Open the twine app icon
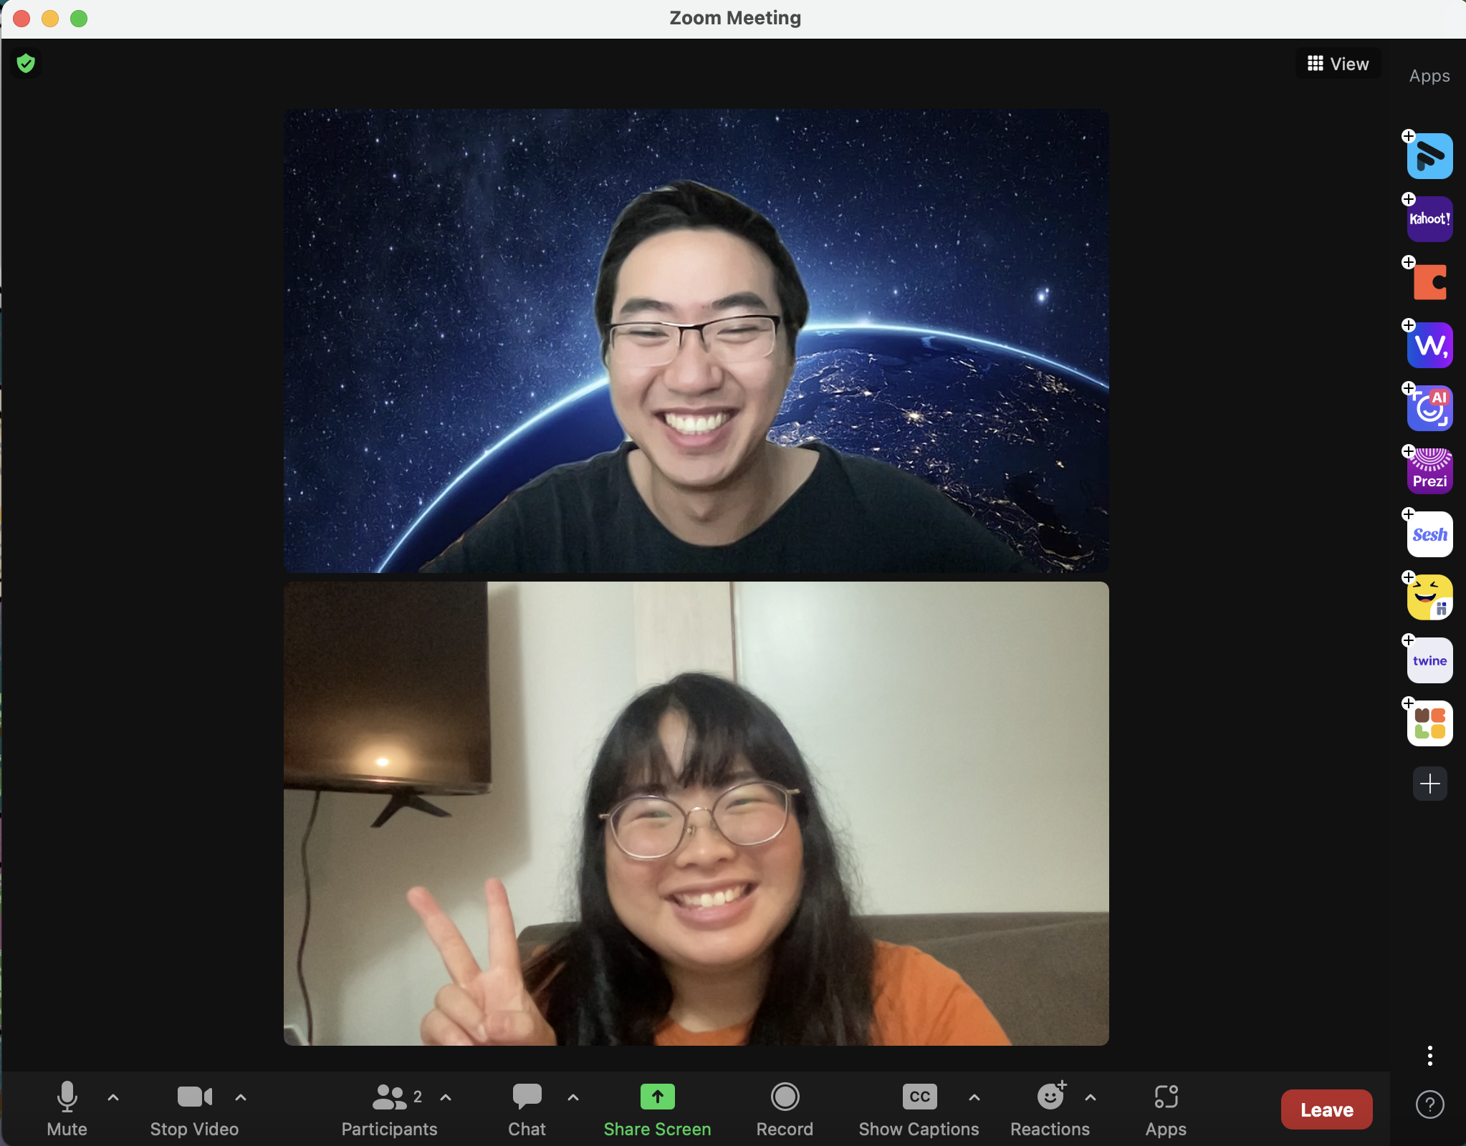This screenshot has width=1466, height=1146. 1429,660
